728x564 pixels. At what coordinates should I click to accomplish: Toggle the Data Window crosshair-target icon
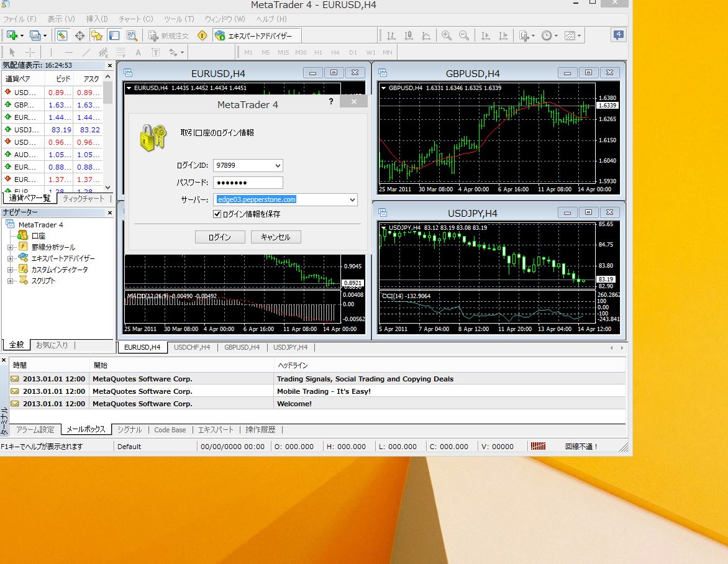80,35
